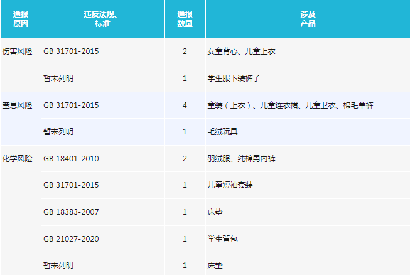Select the GB 18401-2010 standard cell

point(71,158)
